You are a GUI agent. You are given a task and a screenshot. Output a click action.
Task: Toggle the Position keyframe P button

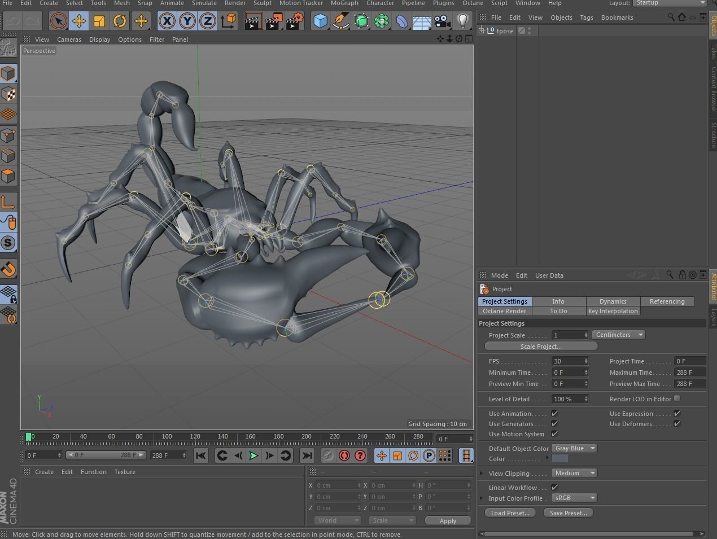coord(429,455)
